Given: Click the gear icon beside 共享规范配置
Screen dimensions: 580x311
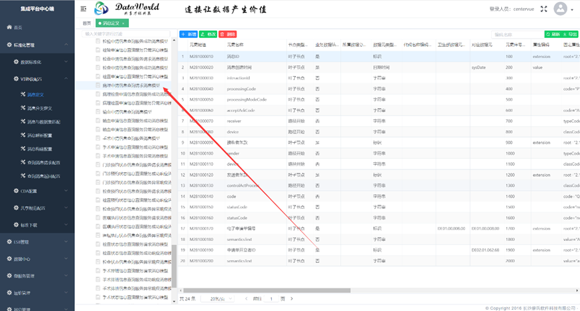Looking at the screenshot, I should [16, 208].
